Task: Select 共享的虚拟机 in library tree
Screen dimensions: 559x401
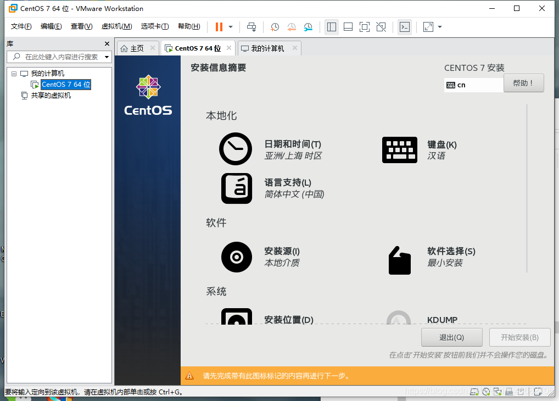Action: pos(51,95)
